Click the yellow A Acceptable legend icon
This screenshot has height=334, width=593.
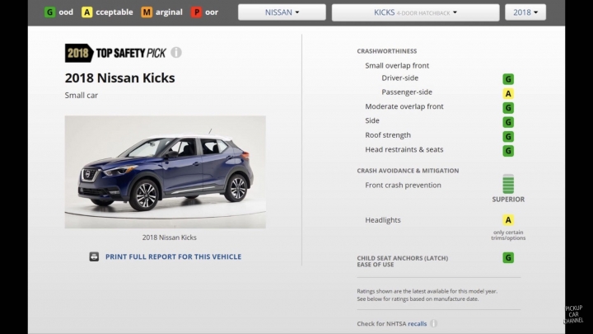pos(86,12)
